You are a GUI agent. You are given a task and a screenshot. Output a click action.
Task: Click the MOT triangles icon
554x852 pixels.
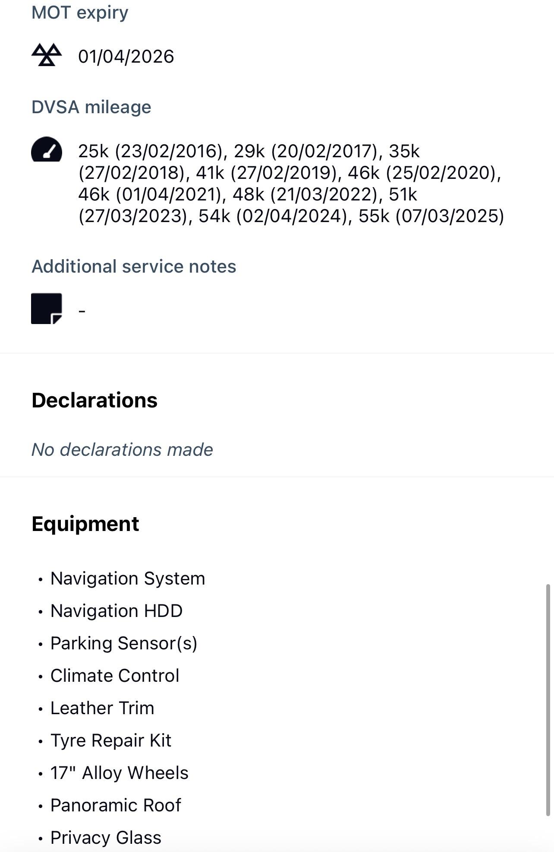[47, 55]
